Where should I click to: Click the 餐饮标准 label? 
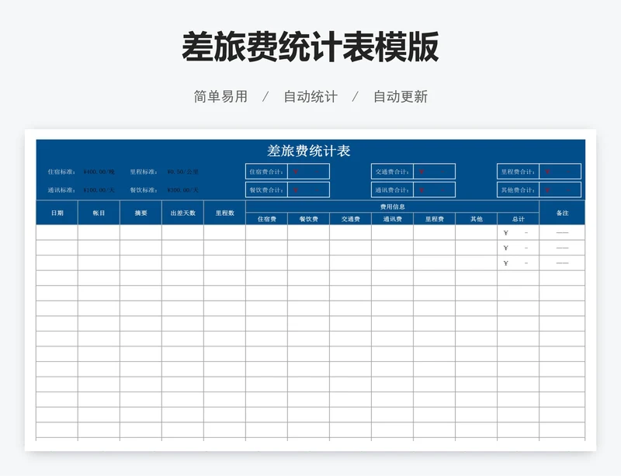point(144,189)
